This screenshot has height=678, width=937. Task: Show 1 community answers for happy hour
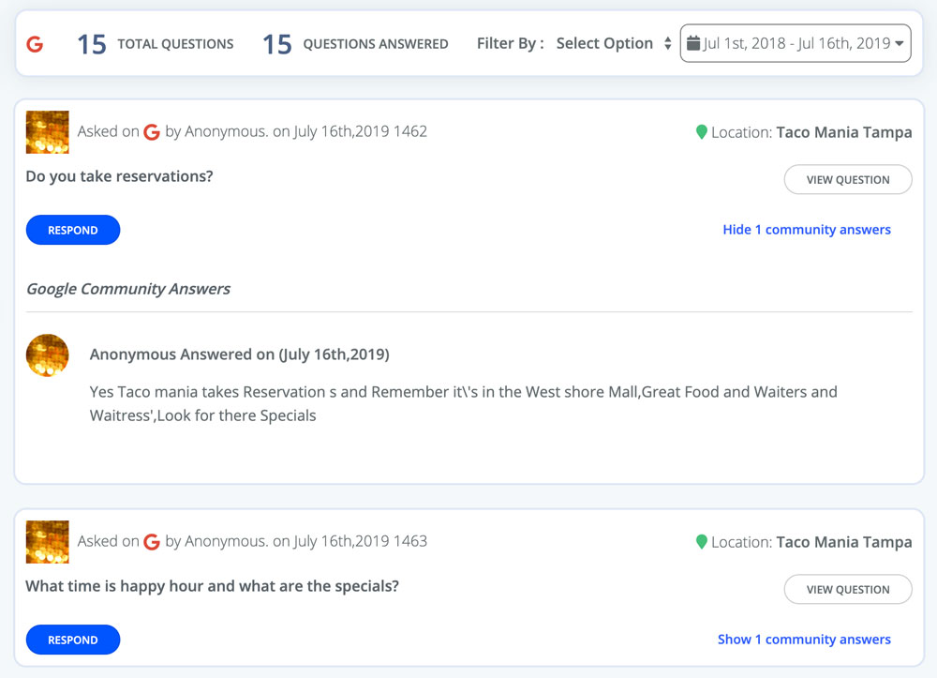[804, 640]
